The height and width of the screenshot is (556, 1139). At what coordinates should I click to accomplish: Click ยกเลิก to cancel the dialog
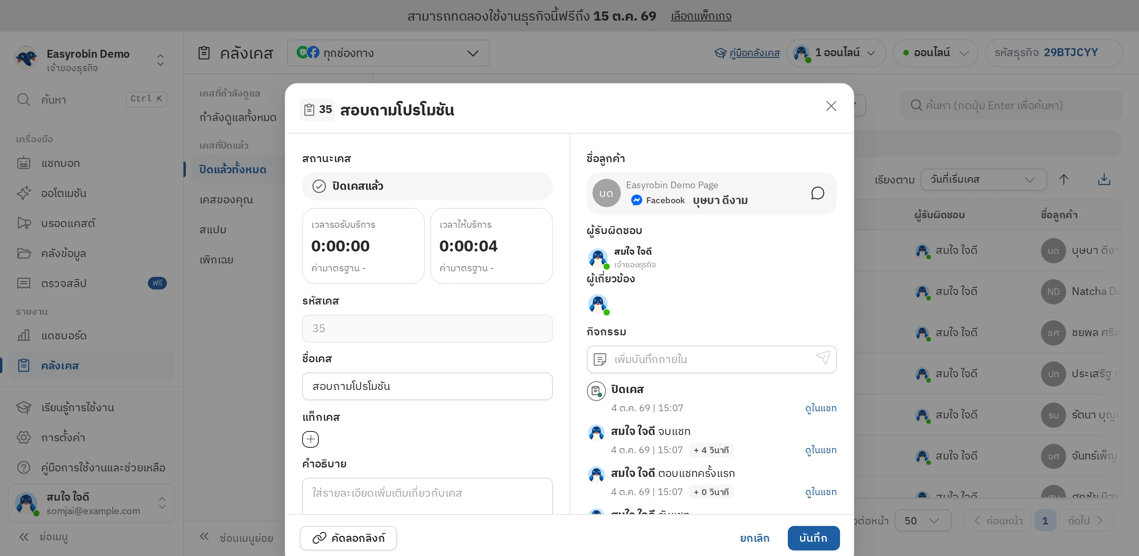tap(754, 538)
